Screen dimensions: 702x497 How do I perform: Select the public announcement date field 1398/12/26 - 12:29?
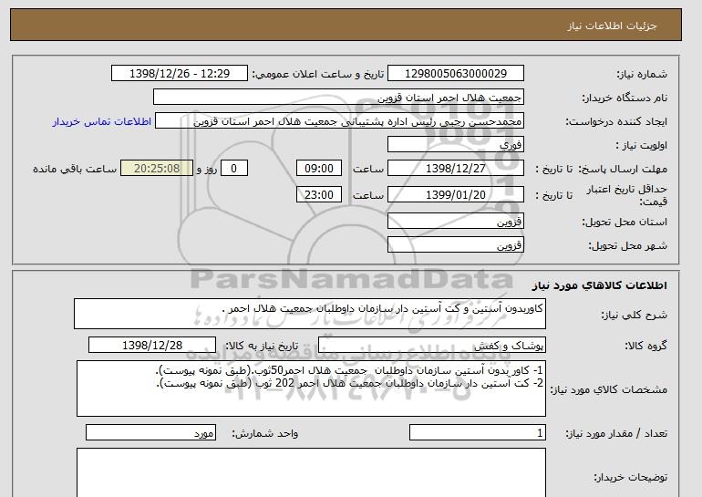[x=179, y=74]
